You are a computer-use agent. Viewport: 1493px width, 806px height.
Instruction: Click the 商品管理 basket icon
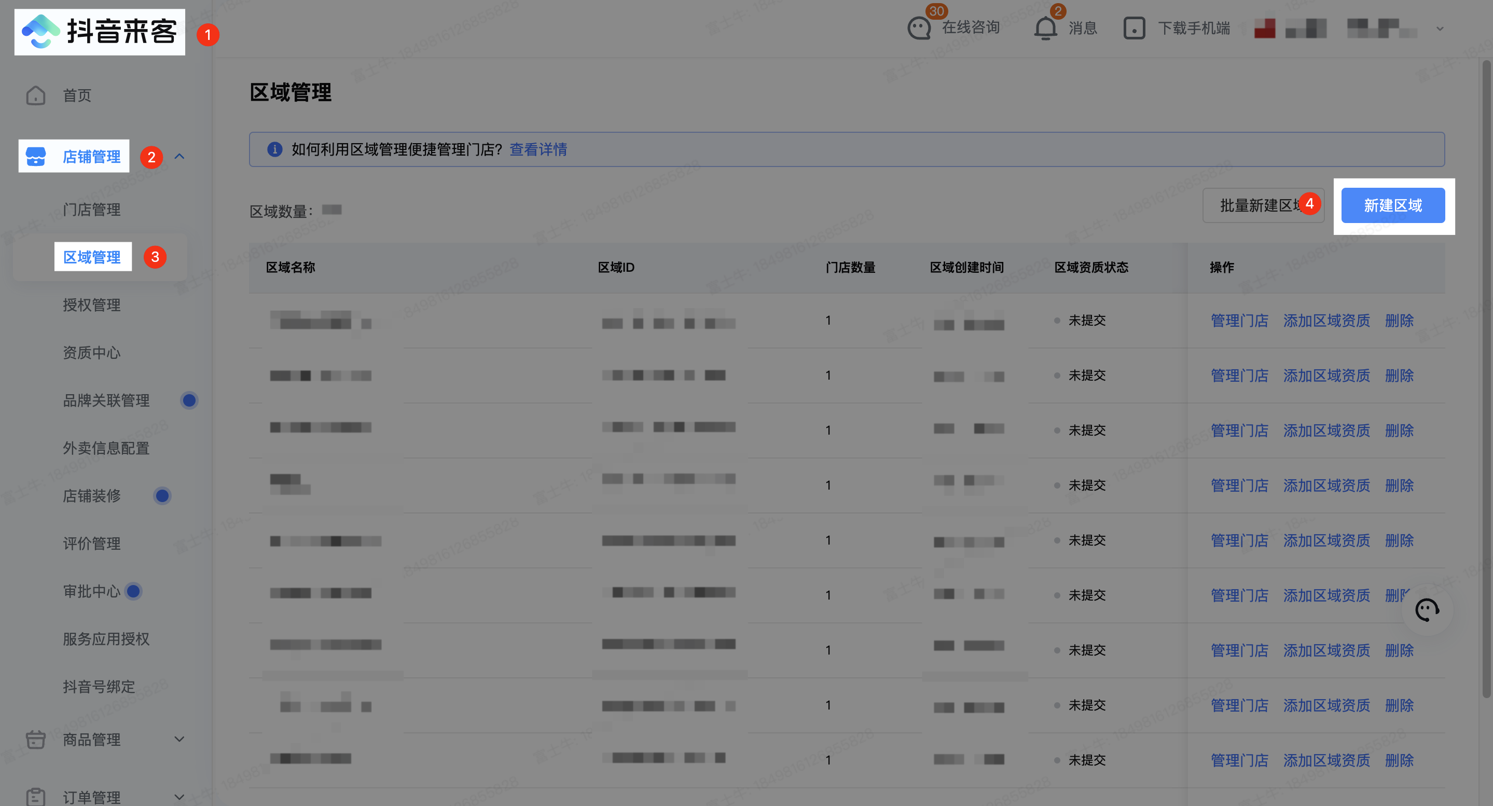point(35,740)
